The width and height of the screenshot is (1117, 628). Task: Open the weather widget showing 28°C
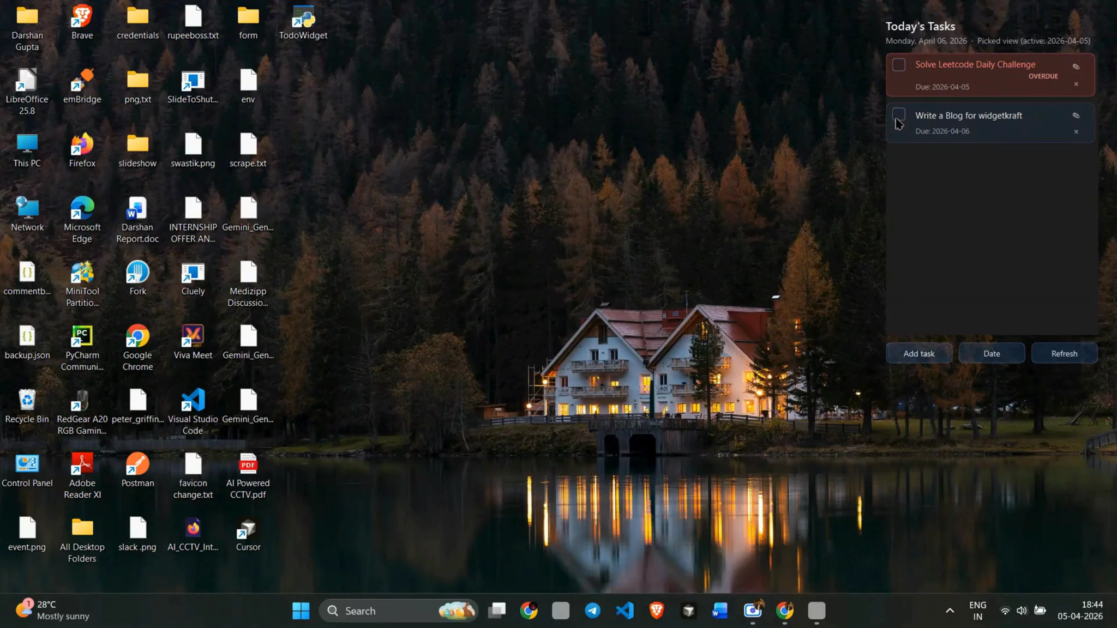[x=52, y=611]
